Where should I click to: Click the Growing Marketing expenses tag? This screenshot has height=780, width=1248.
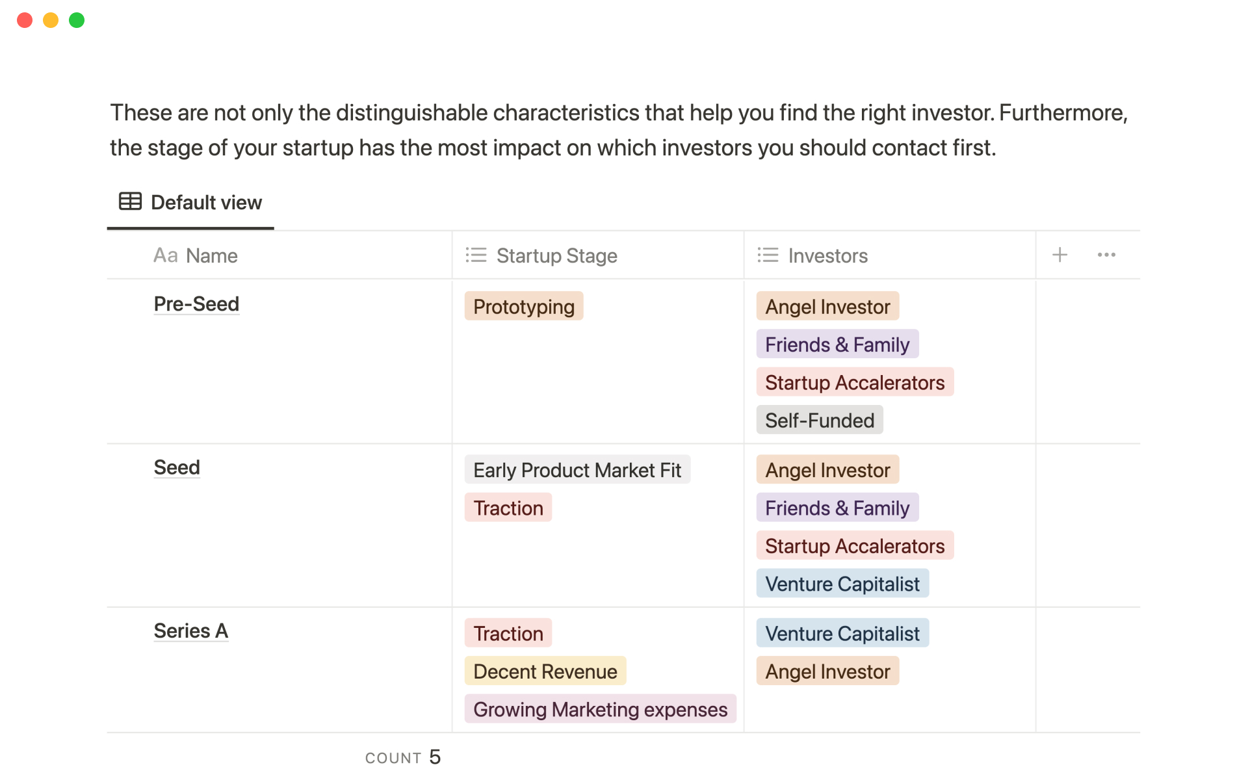pyautogui.click(x=600, y=709)
